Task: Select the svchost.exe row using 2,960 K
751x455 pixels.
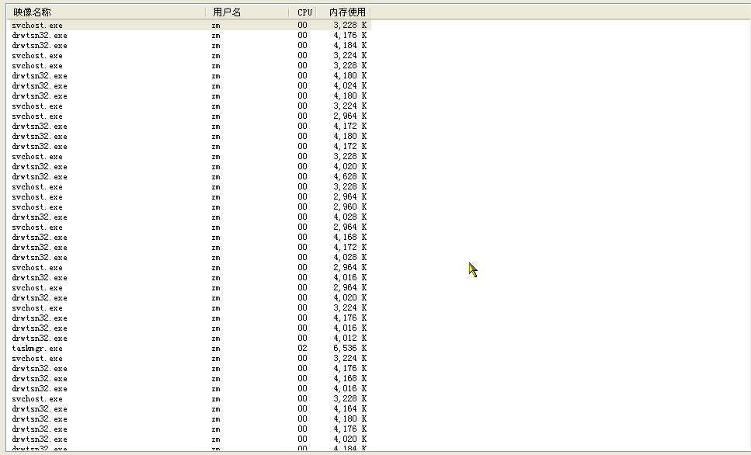Action: [x=190, y=207]
